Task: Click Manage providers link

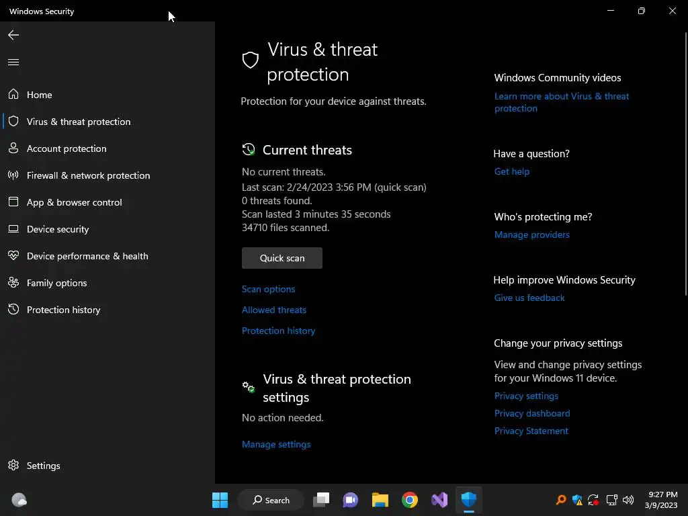Action: 531,234
